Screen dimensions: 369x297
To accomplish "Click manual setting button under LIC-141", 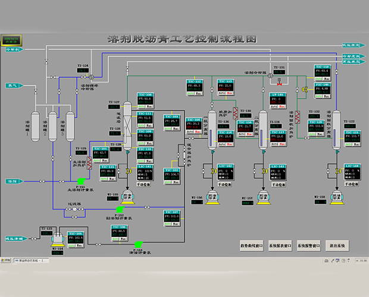I will pyautogui.click(x=143, y=185).
